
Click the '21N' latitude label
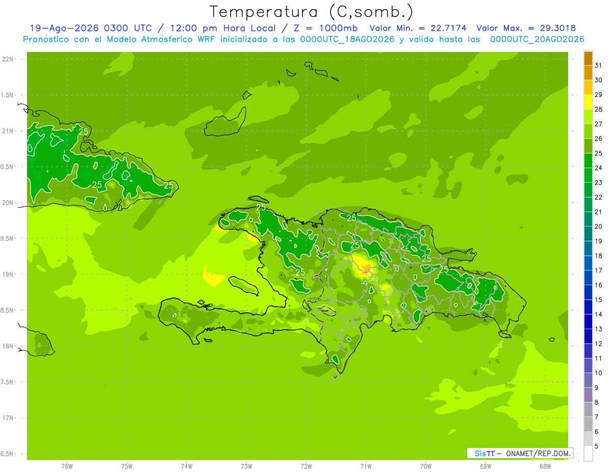point(8,131)
